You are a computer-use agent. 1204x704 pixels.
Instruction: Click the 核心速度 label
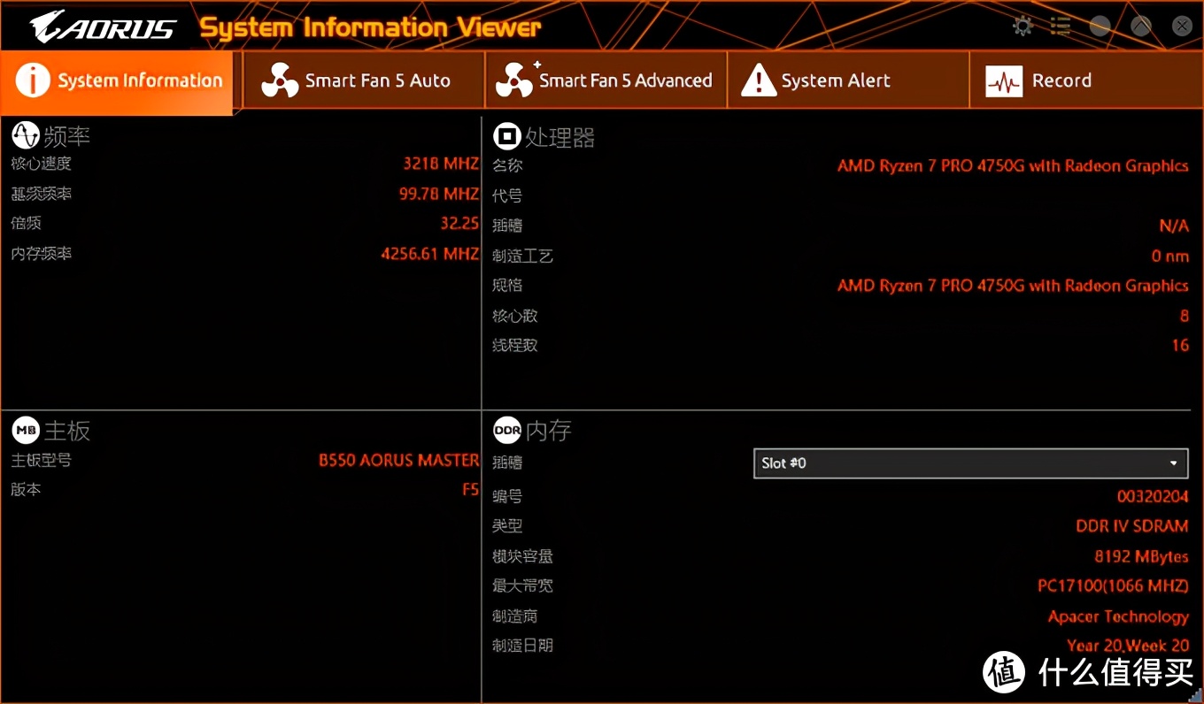41,164
